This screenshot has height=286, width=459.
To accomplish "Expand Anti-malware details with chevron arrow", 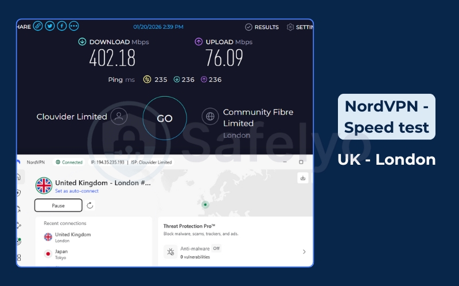I will 304,252.
